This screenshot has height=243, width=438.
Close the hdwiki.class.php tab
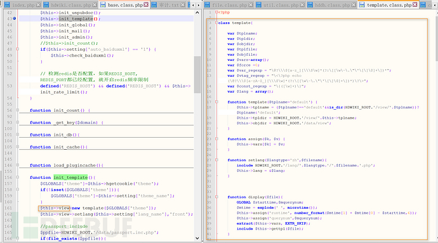(95, 4)
